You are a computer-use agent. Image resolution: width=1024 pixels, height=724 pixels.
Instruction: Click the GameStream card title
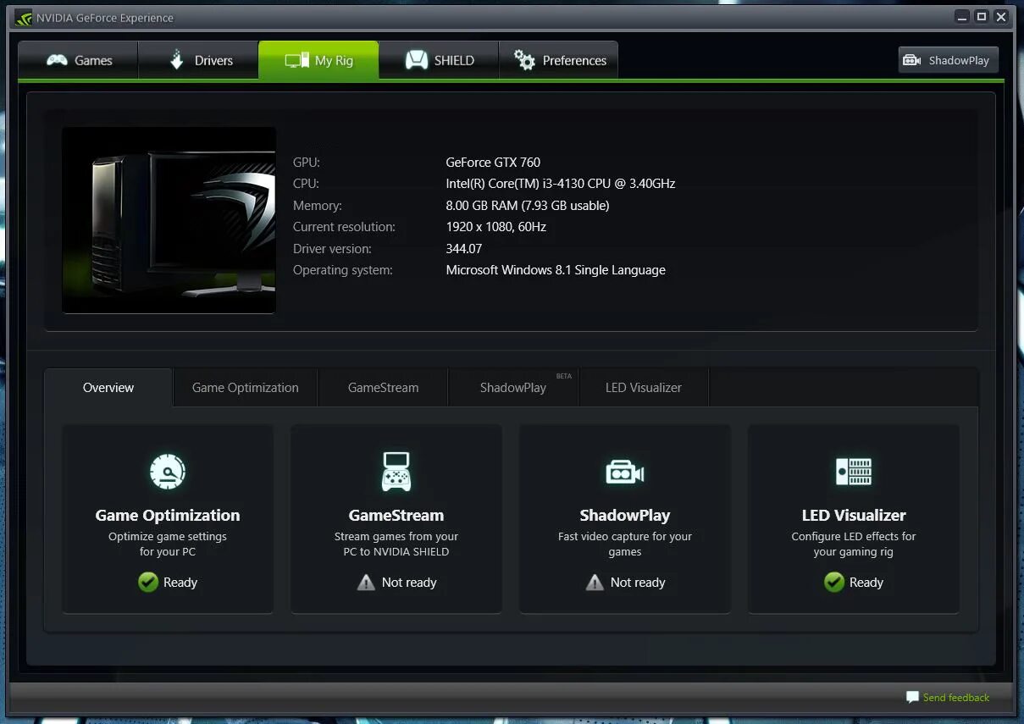pos(396,515)
